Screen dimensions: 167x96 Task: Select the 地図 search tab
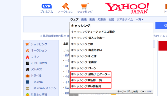click(111, 20)
